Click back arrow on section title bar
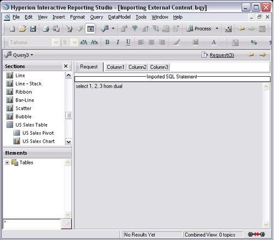 point(250,55)
